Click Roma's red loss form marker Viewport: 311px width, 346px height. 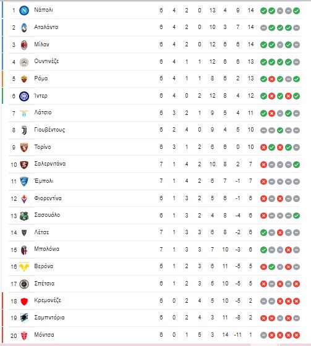click(271, 79)
